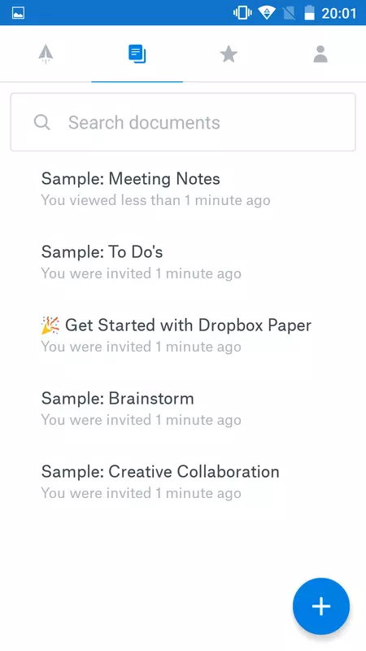The height and width of the screenshot is (651, 366).
Task: Open the paper plane activity tab
Action: 46,54
